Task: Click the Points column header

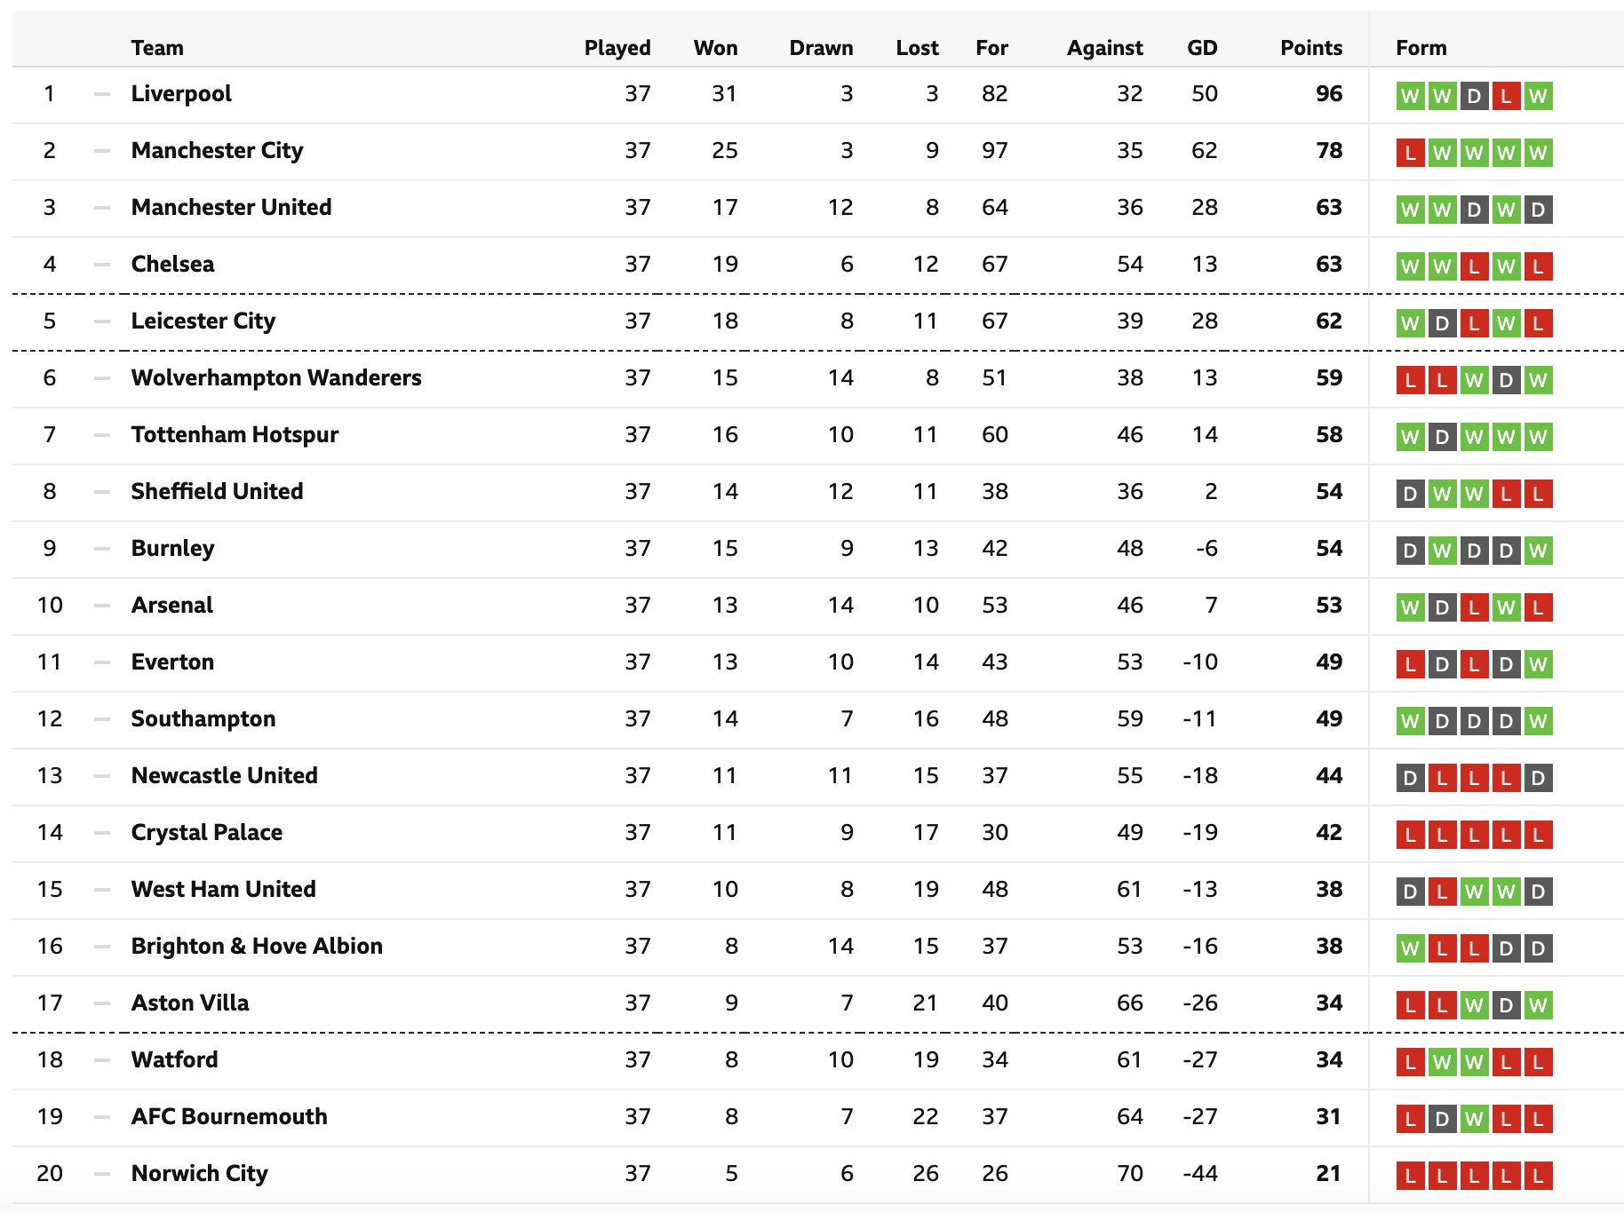Action: click(x=1311, y=48)
